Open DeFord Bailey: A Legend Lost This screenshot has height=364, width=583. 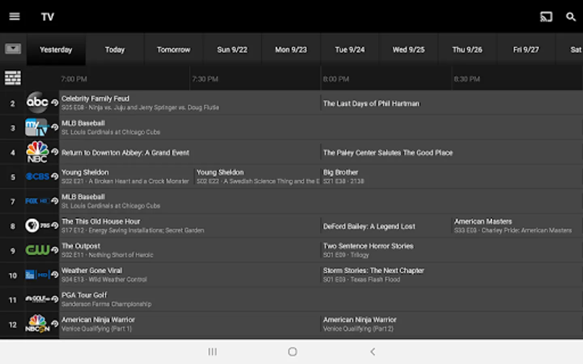[386, 226]
